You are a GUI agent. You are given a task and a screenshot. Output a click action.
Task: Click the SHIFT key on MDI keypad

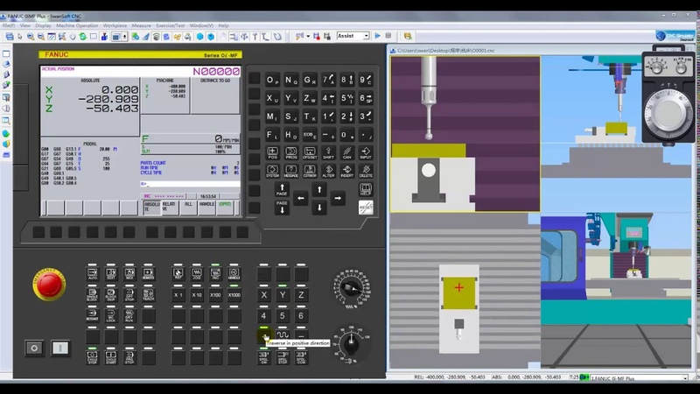[329, 152]
